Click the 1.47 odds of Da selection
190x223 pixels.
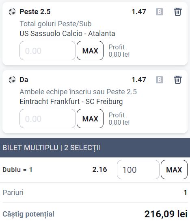click(139, 80)
